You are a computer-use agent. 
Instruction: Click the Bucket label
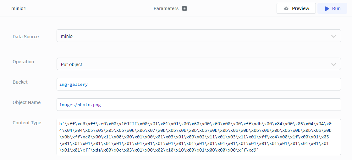pyautogui.click(x=20, y=82)
